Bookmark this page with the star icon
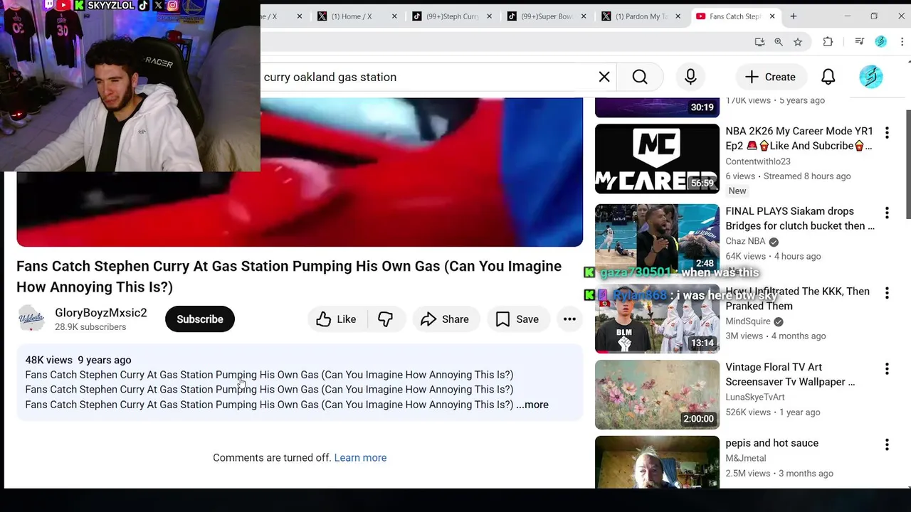This screenshot has height=512, width=911. pos(798,42)
